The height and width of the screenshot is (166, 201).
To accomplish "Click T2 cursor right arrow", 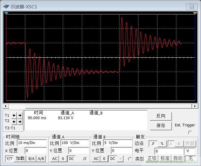I will click(x=20, y=121).
